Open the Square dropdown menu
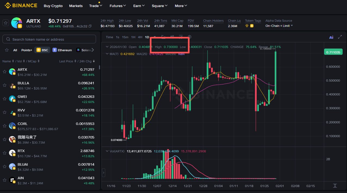 tap(160, 6)
